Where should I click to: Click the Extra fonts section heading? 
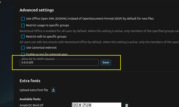click(x=30, y=81)
